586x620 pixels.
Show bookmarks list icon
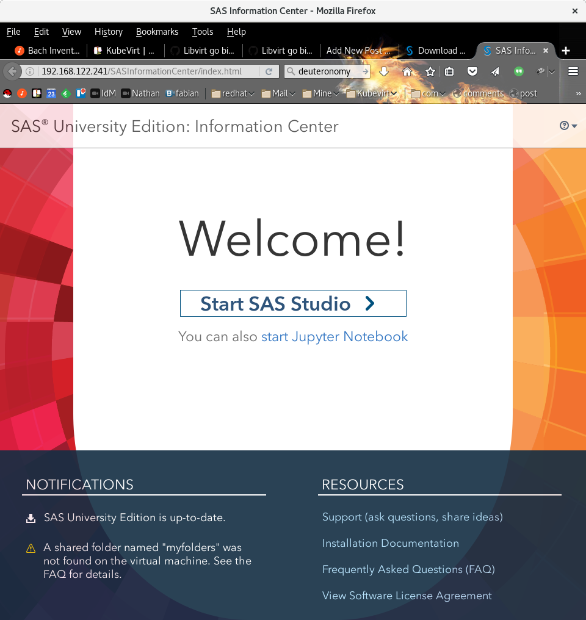click(x=449, y=71)
